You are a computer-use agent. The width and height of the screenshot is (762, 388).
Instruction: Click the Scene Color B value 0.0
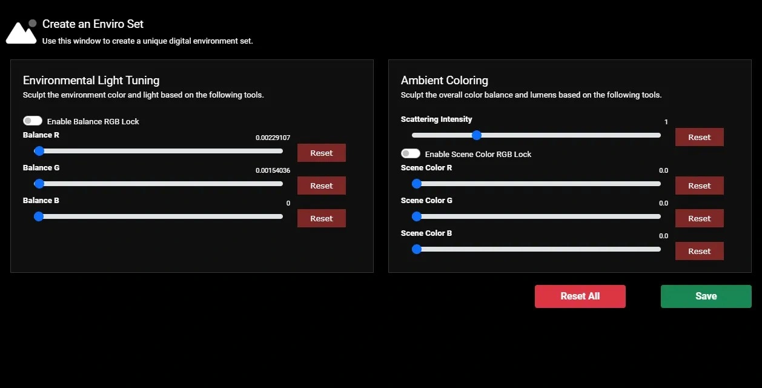click(664, 236)
